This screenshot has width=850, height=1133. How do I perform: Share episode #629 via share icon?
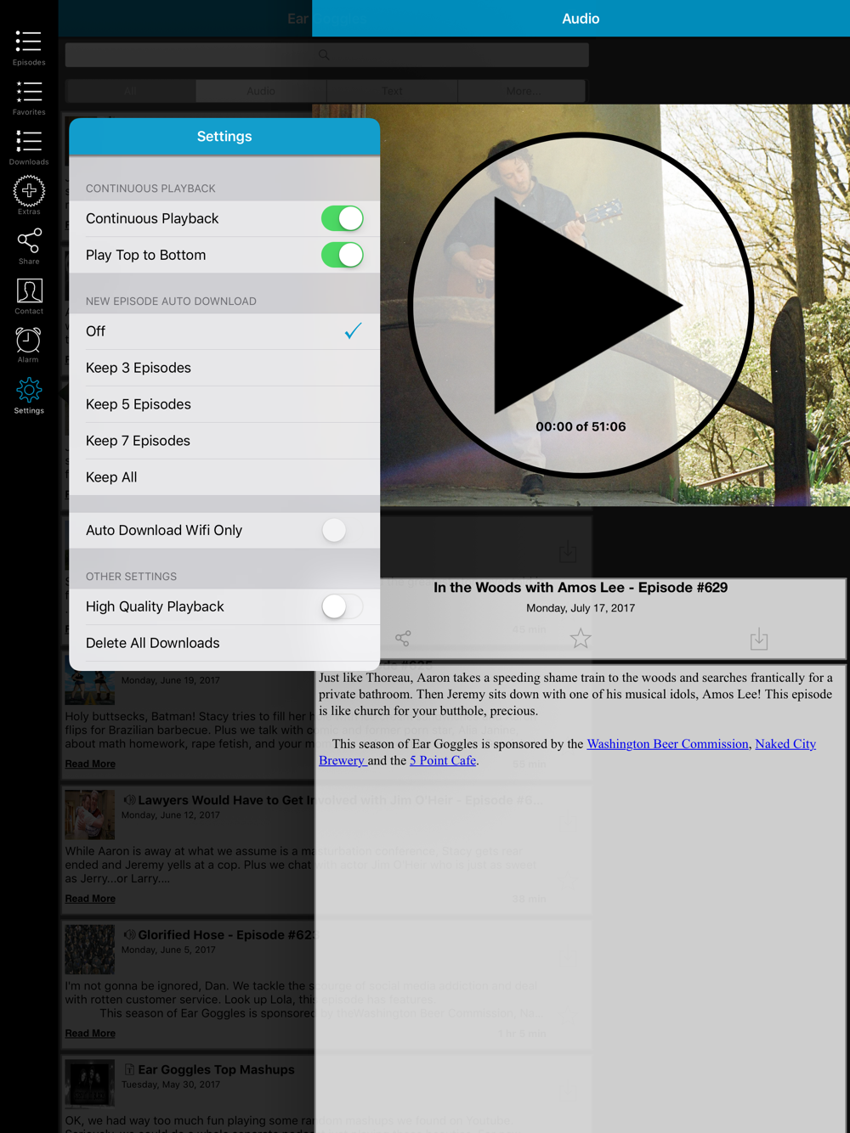[x=403, y=638]
